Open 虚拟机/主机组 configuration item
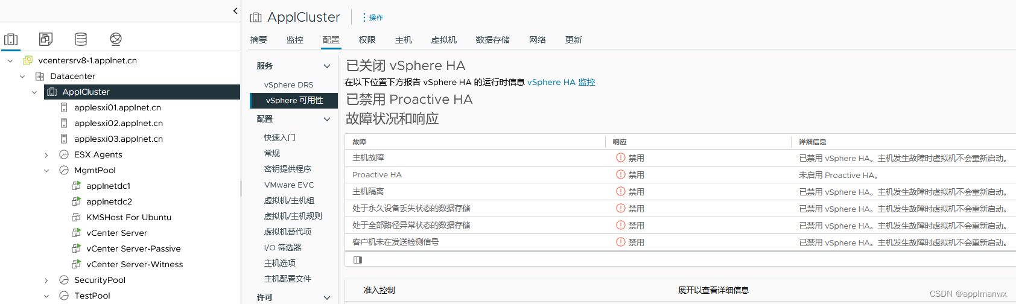This screenshot has height=304, width=1016. (x=289, y=200)
